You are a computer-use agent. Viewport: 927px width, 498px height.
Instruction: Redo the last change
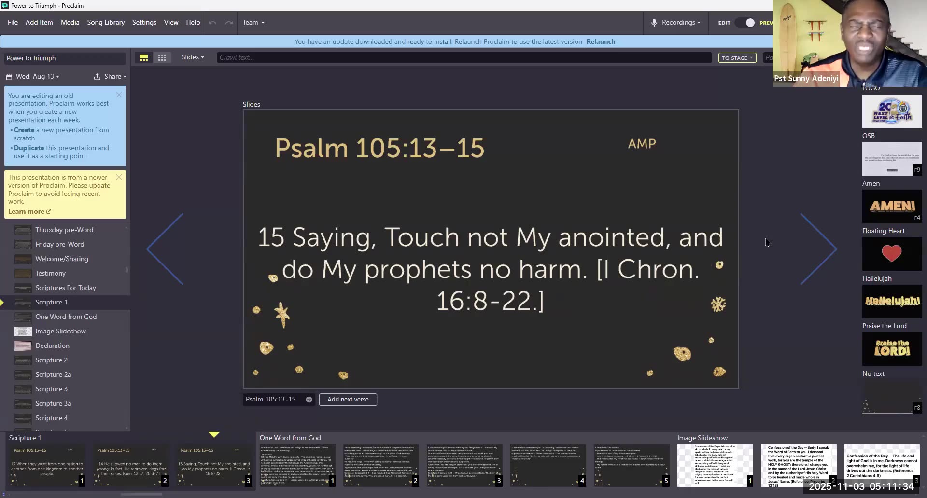[229, 22]
